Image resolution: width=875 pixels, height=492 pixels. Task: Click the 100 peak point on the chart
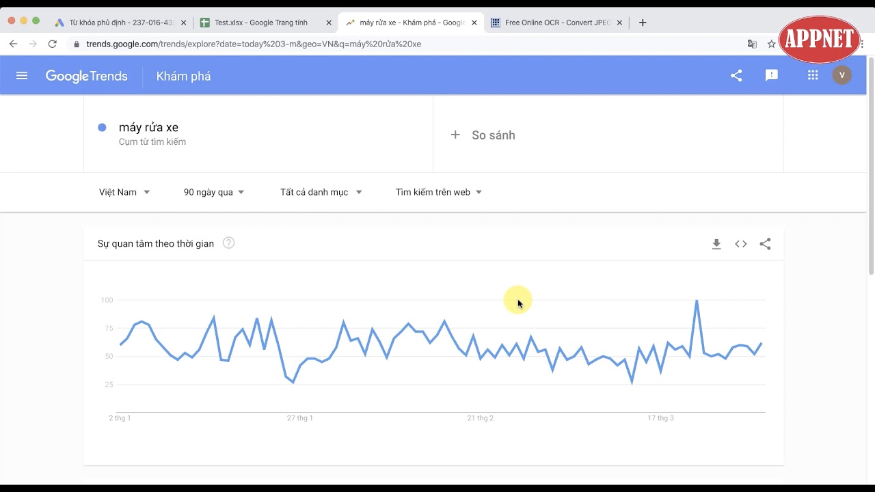697,301
